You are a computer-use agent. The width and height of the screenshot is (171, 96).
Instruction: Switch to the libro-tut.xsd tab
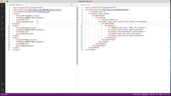86,5
